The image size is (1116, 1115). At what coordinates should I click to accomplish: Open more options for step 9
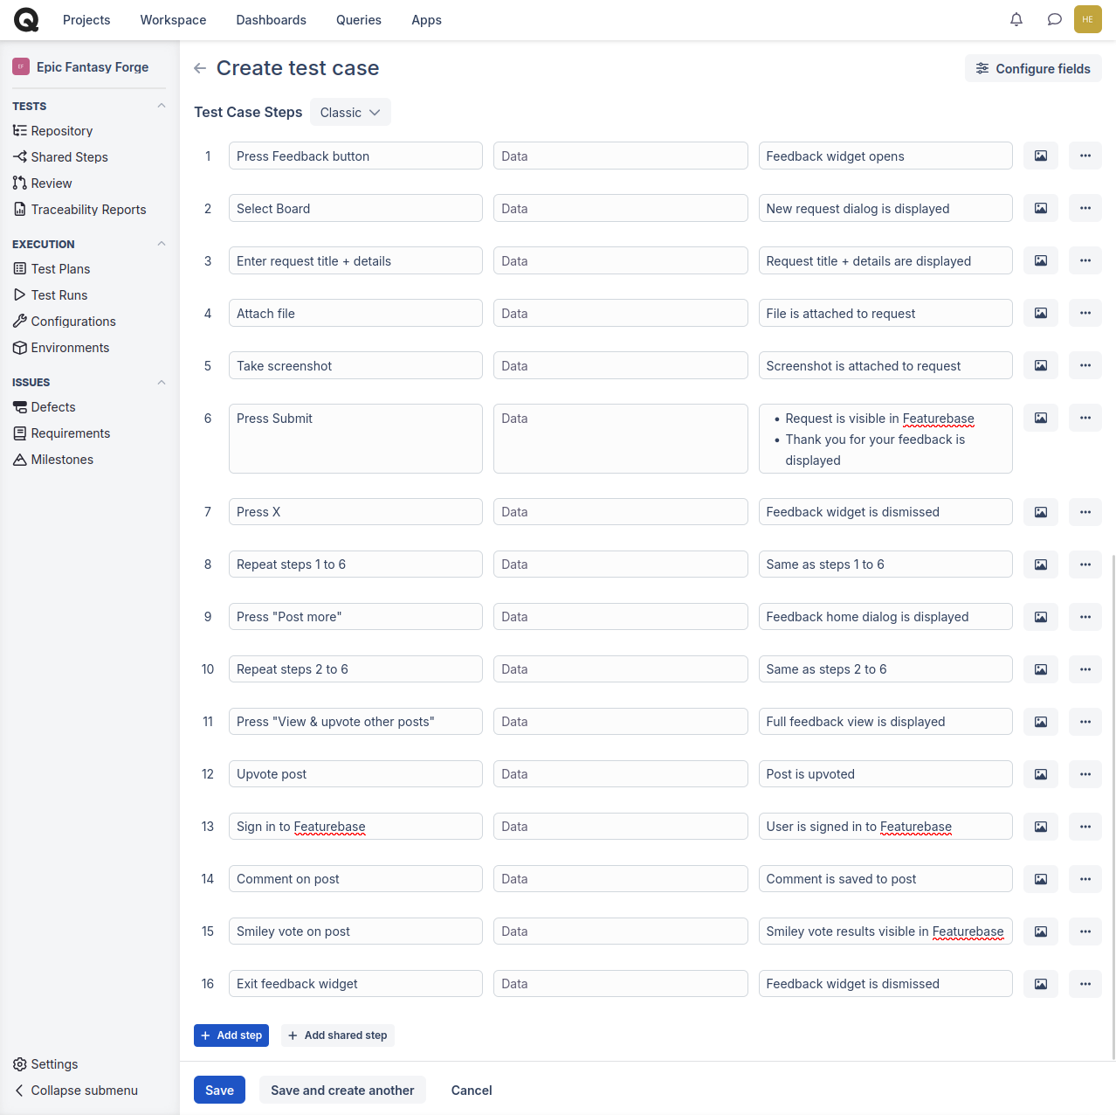[1085, 617]
